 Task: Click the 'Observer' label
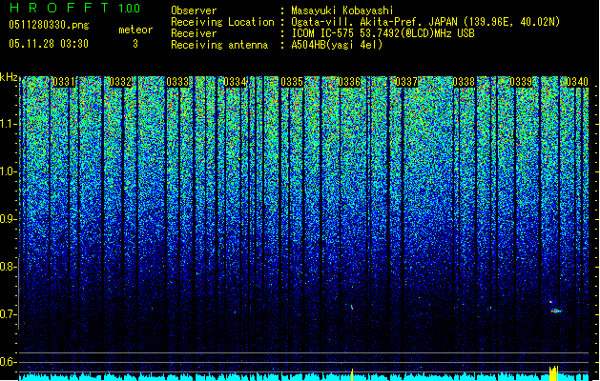[x=194, y=10]
